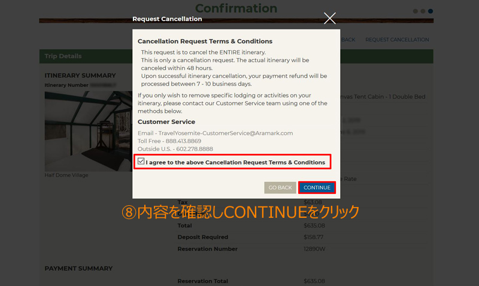Viewport: 479px width, 286px height.
Task: Click the blue CONTINUE button
Action: click(x=317, y=187)
